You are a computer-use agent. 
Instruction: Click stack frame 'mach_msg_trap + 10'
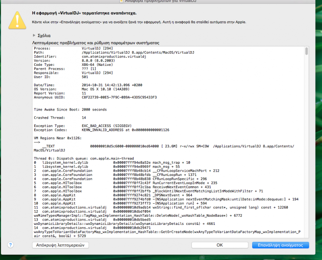171,162
